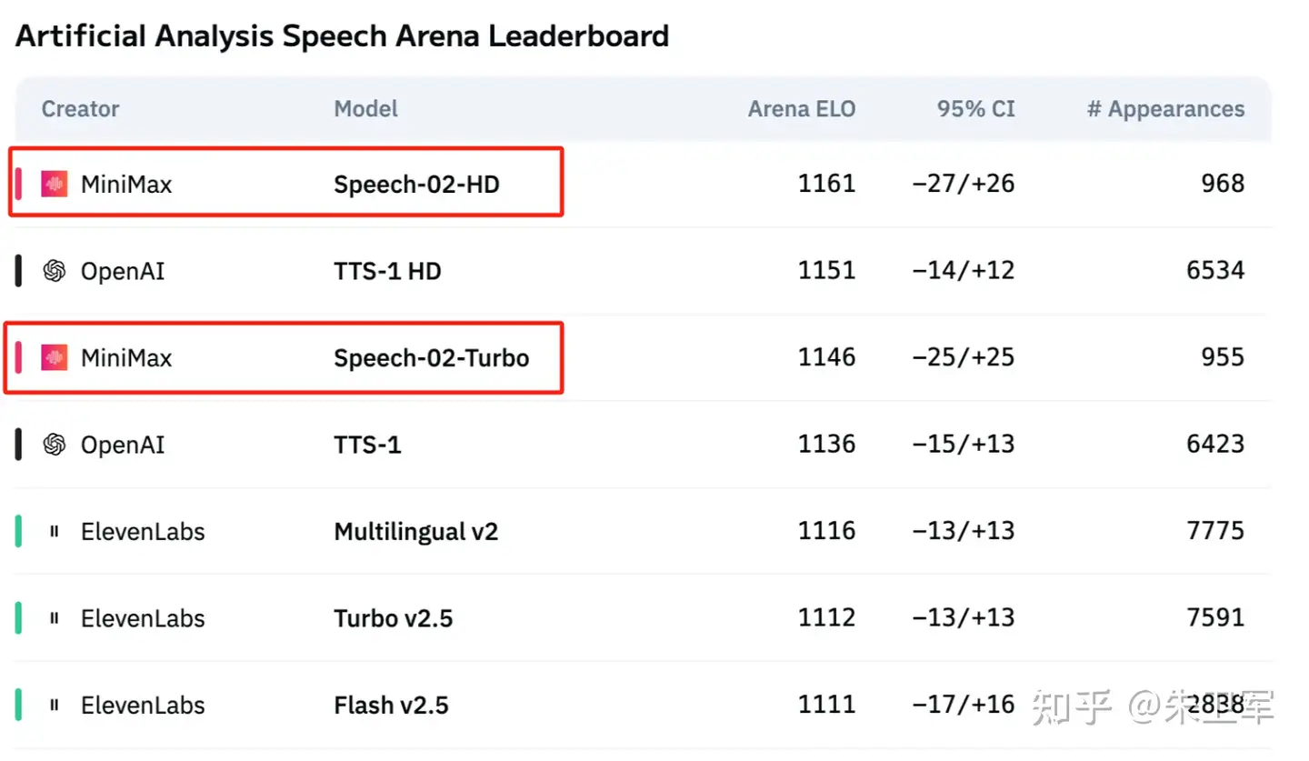Sort by the Creator column header
This screenshot has height=761, width=1309.
coord(80,109)
